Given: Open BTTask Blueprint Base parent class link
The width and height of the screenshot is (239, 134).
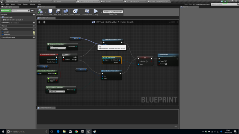Looking at the screenshot, I should [x=201, y=4].
